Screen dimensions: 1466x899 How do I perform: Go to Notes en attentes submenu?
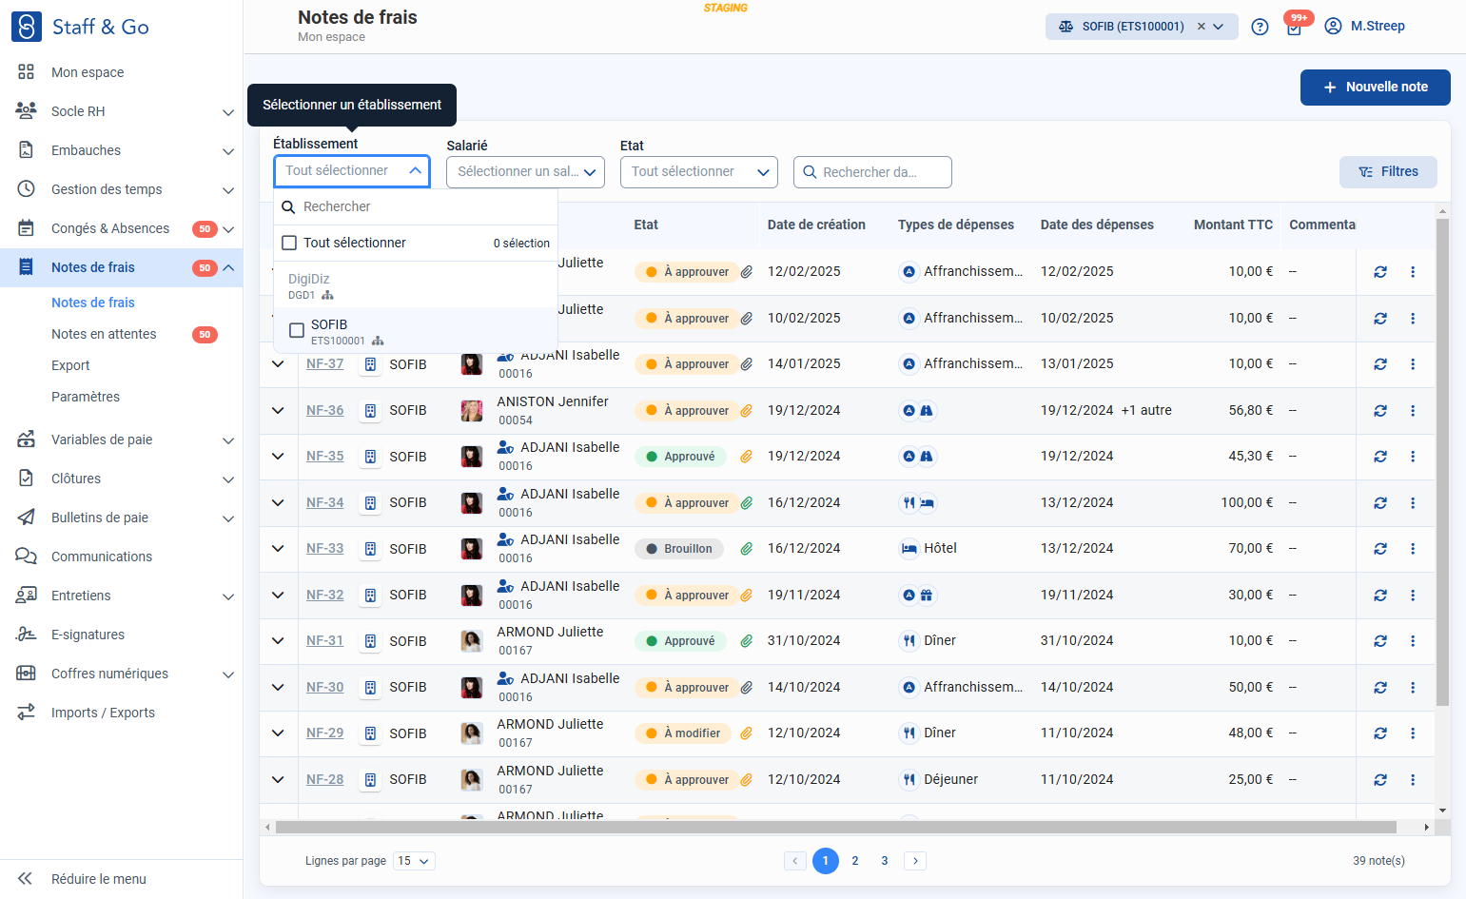[104, 334]
